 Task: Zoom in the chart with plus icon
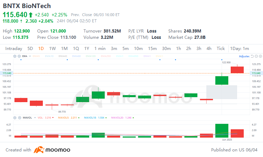(x=261, y=56)
